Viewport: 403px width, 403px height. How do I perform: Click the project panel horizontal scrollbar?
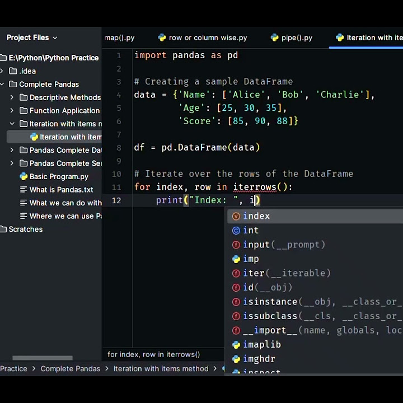43,358
